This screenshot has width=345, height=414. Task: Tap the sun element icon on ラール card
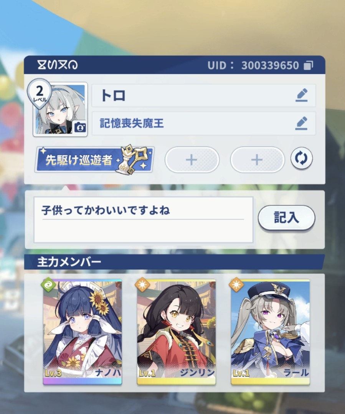(236, 284)
